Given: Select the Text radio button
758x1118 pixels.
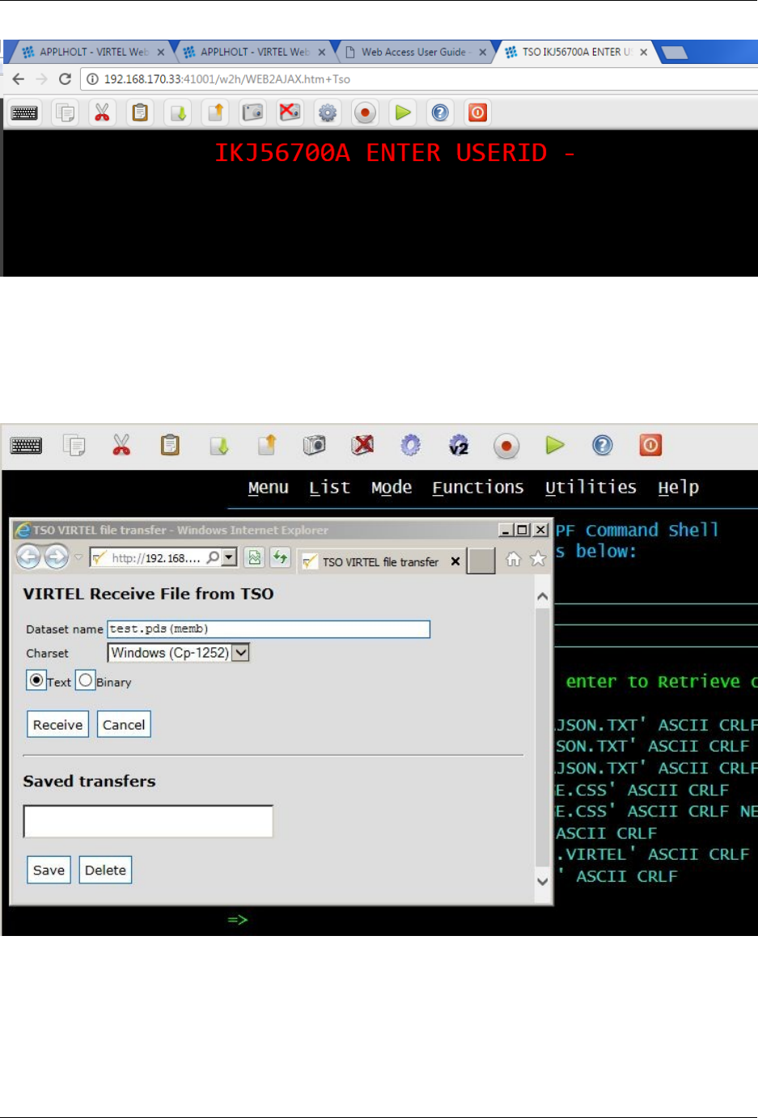Looking at the screenshot, I should (36, 680).
